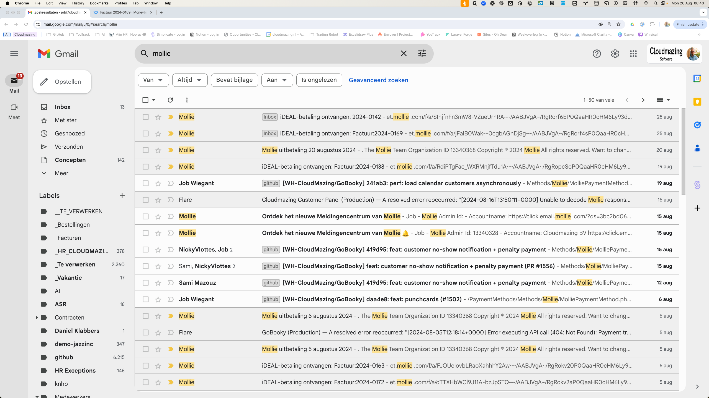Open Gmail settings gear
The width and height of the screenshot is (709, 398).
(615, 54)
